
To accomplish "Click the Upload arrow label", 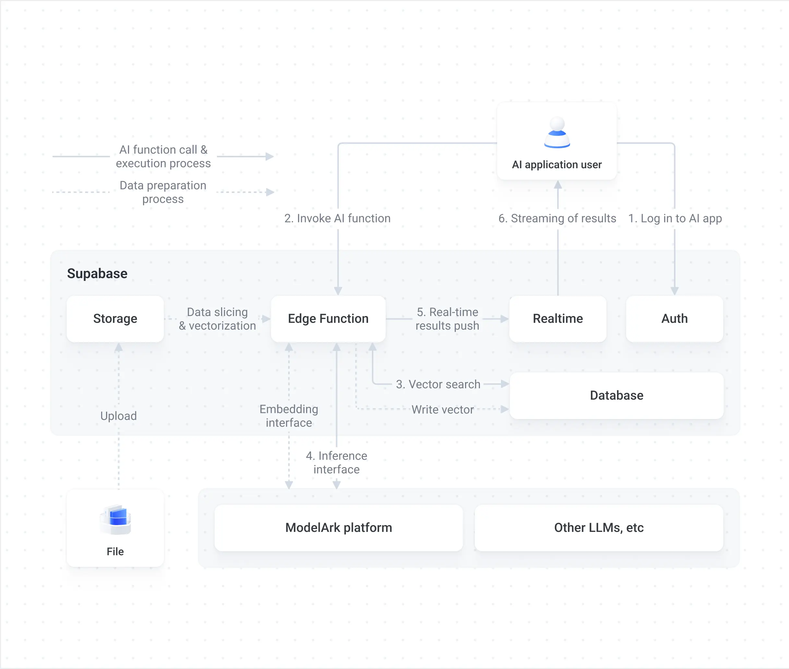I will 118,416.
